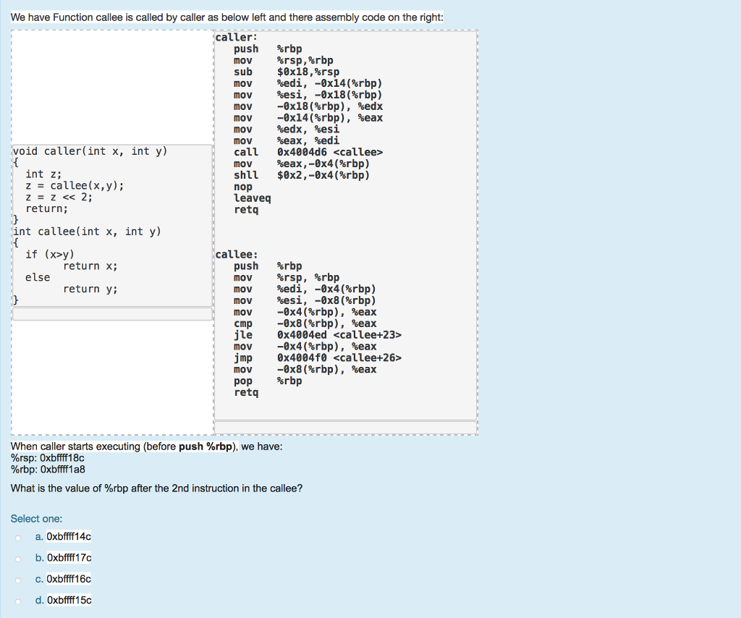Click the 'if (x>y)' code line

coord(50,255)
